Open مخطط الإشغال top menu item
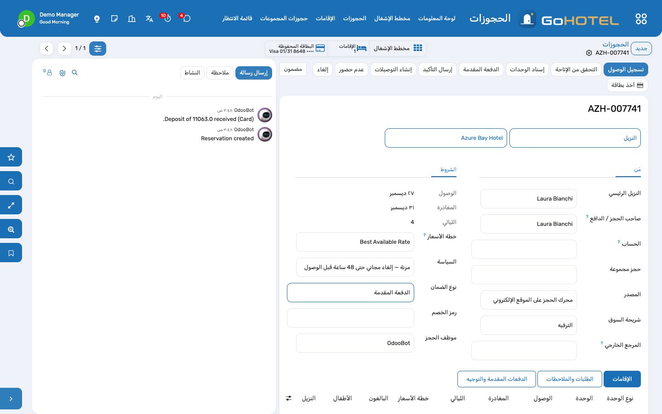This screenshot has width=662, height=414. tap(392, 18)
